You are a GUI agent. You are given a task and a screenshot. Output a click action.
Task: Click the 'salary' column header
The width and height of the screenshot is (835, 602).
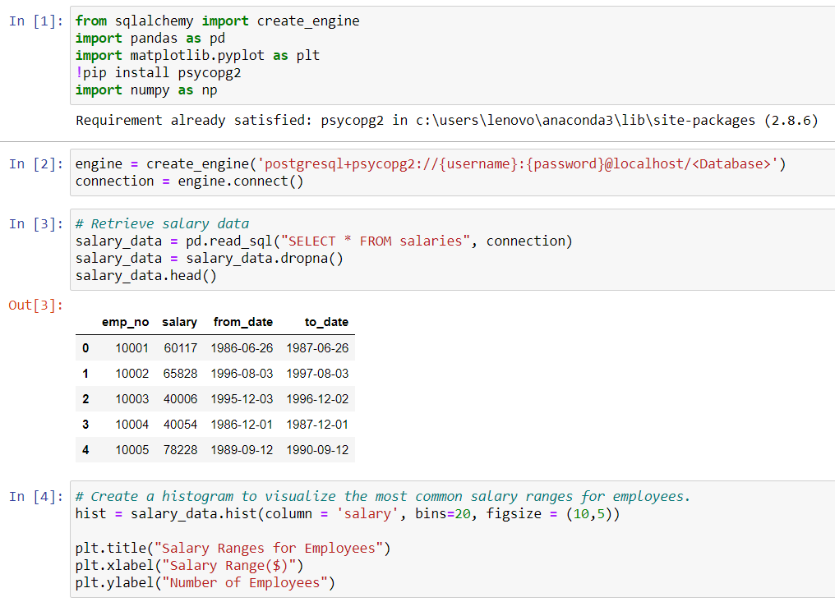click(x=179, y=322)
